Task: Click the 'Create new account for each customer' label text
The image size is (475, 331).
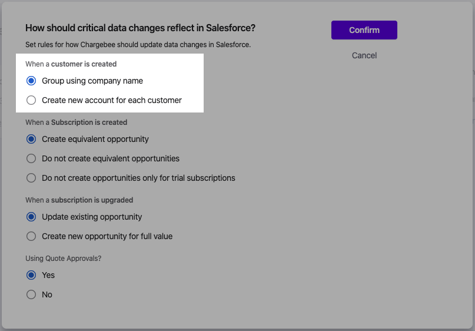Action: [x=112, y=100]
